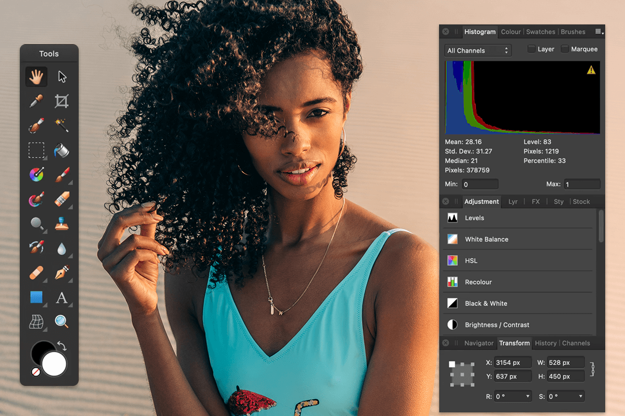The width and height of the screenshot is (625, 416).
Task: Toggle the Mesh Warp tool
Action: [x=35, y=322]
